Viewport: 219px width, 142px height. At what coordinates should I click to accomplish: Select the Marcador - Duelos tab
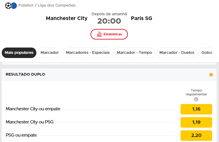177,53
